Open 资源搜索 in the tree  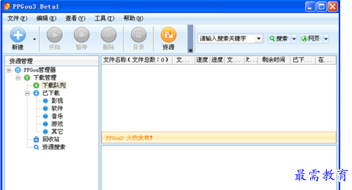[54, 147]
